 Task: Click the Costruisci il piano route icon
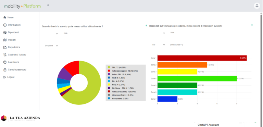click(5, 55)
